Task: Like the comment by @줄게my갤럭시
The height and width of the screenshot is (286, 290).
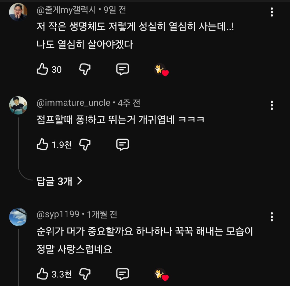Action: tap(42, 69)
